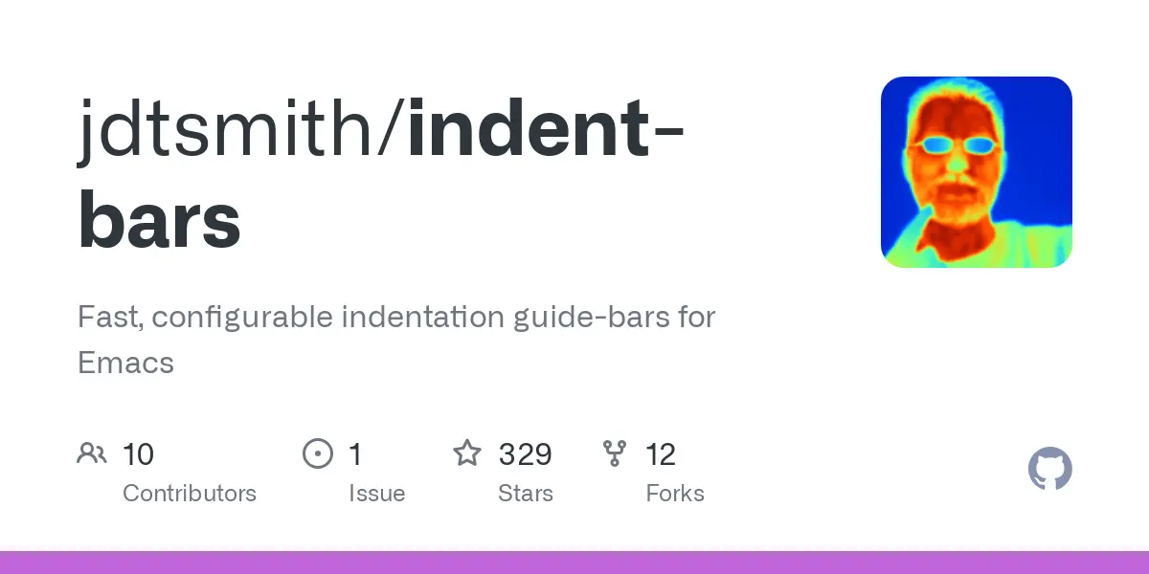The width and height of the screenshot is (1149, 574).
Task: Click the "Issue" label text
Action: pyautogui.click(x=376, y=494)
